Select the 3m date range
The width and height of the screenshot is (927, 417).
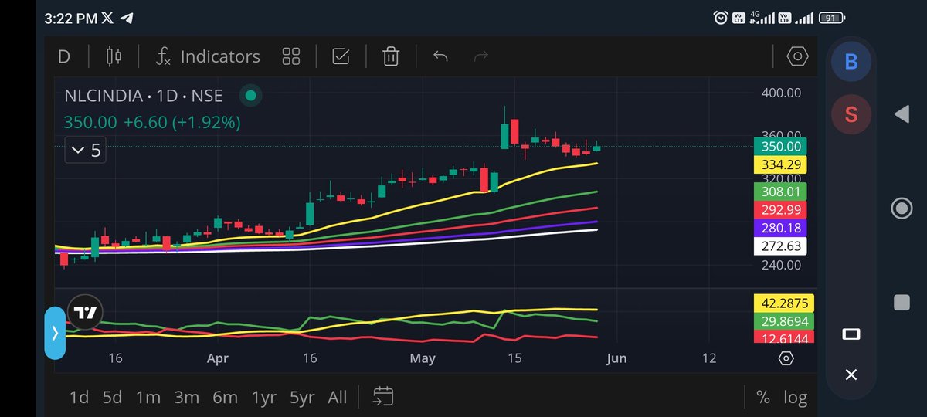point(187,397)
